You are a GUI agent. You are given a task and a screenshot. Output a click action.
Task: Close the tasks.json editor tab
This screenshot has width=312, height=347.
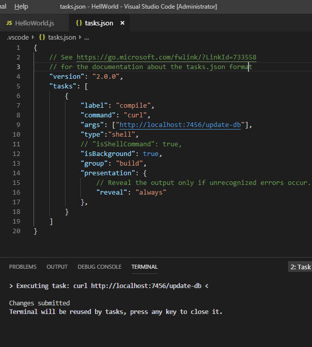pyautogui.click(x=123, y=23)
